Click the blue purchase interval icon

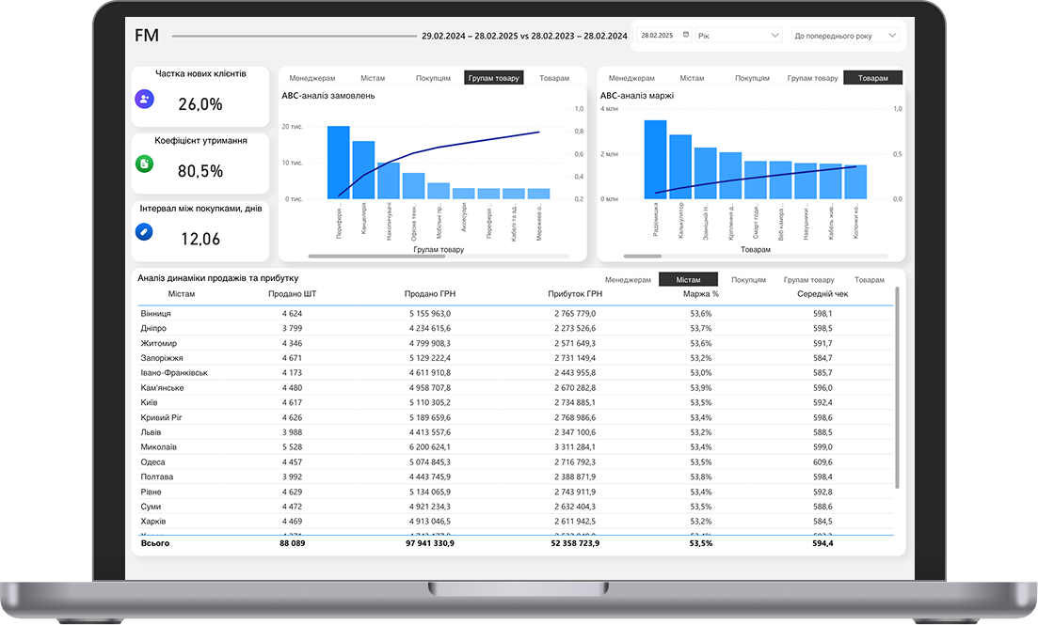pyautogui.click(x=144, y=231)
